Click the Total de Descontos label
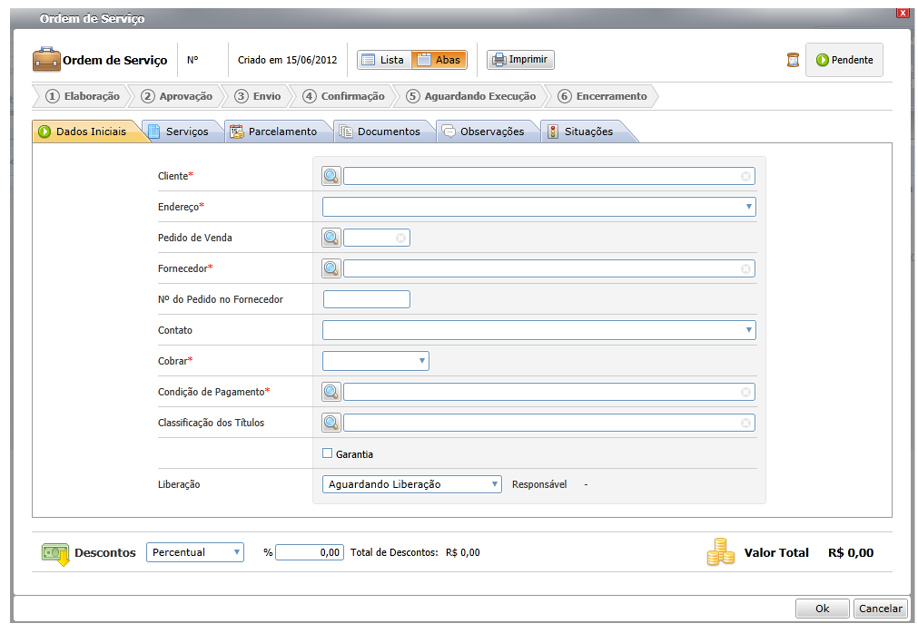The image size is (918, 633). [394, 552]
